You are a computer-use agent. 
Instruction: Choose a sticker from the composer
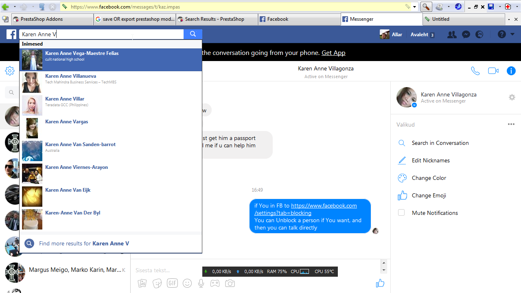[157, 283]
